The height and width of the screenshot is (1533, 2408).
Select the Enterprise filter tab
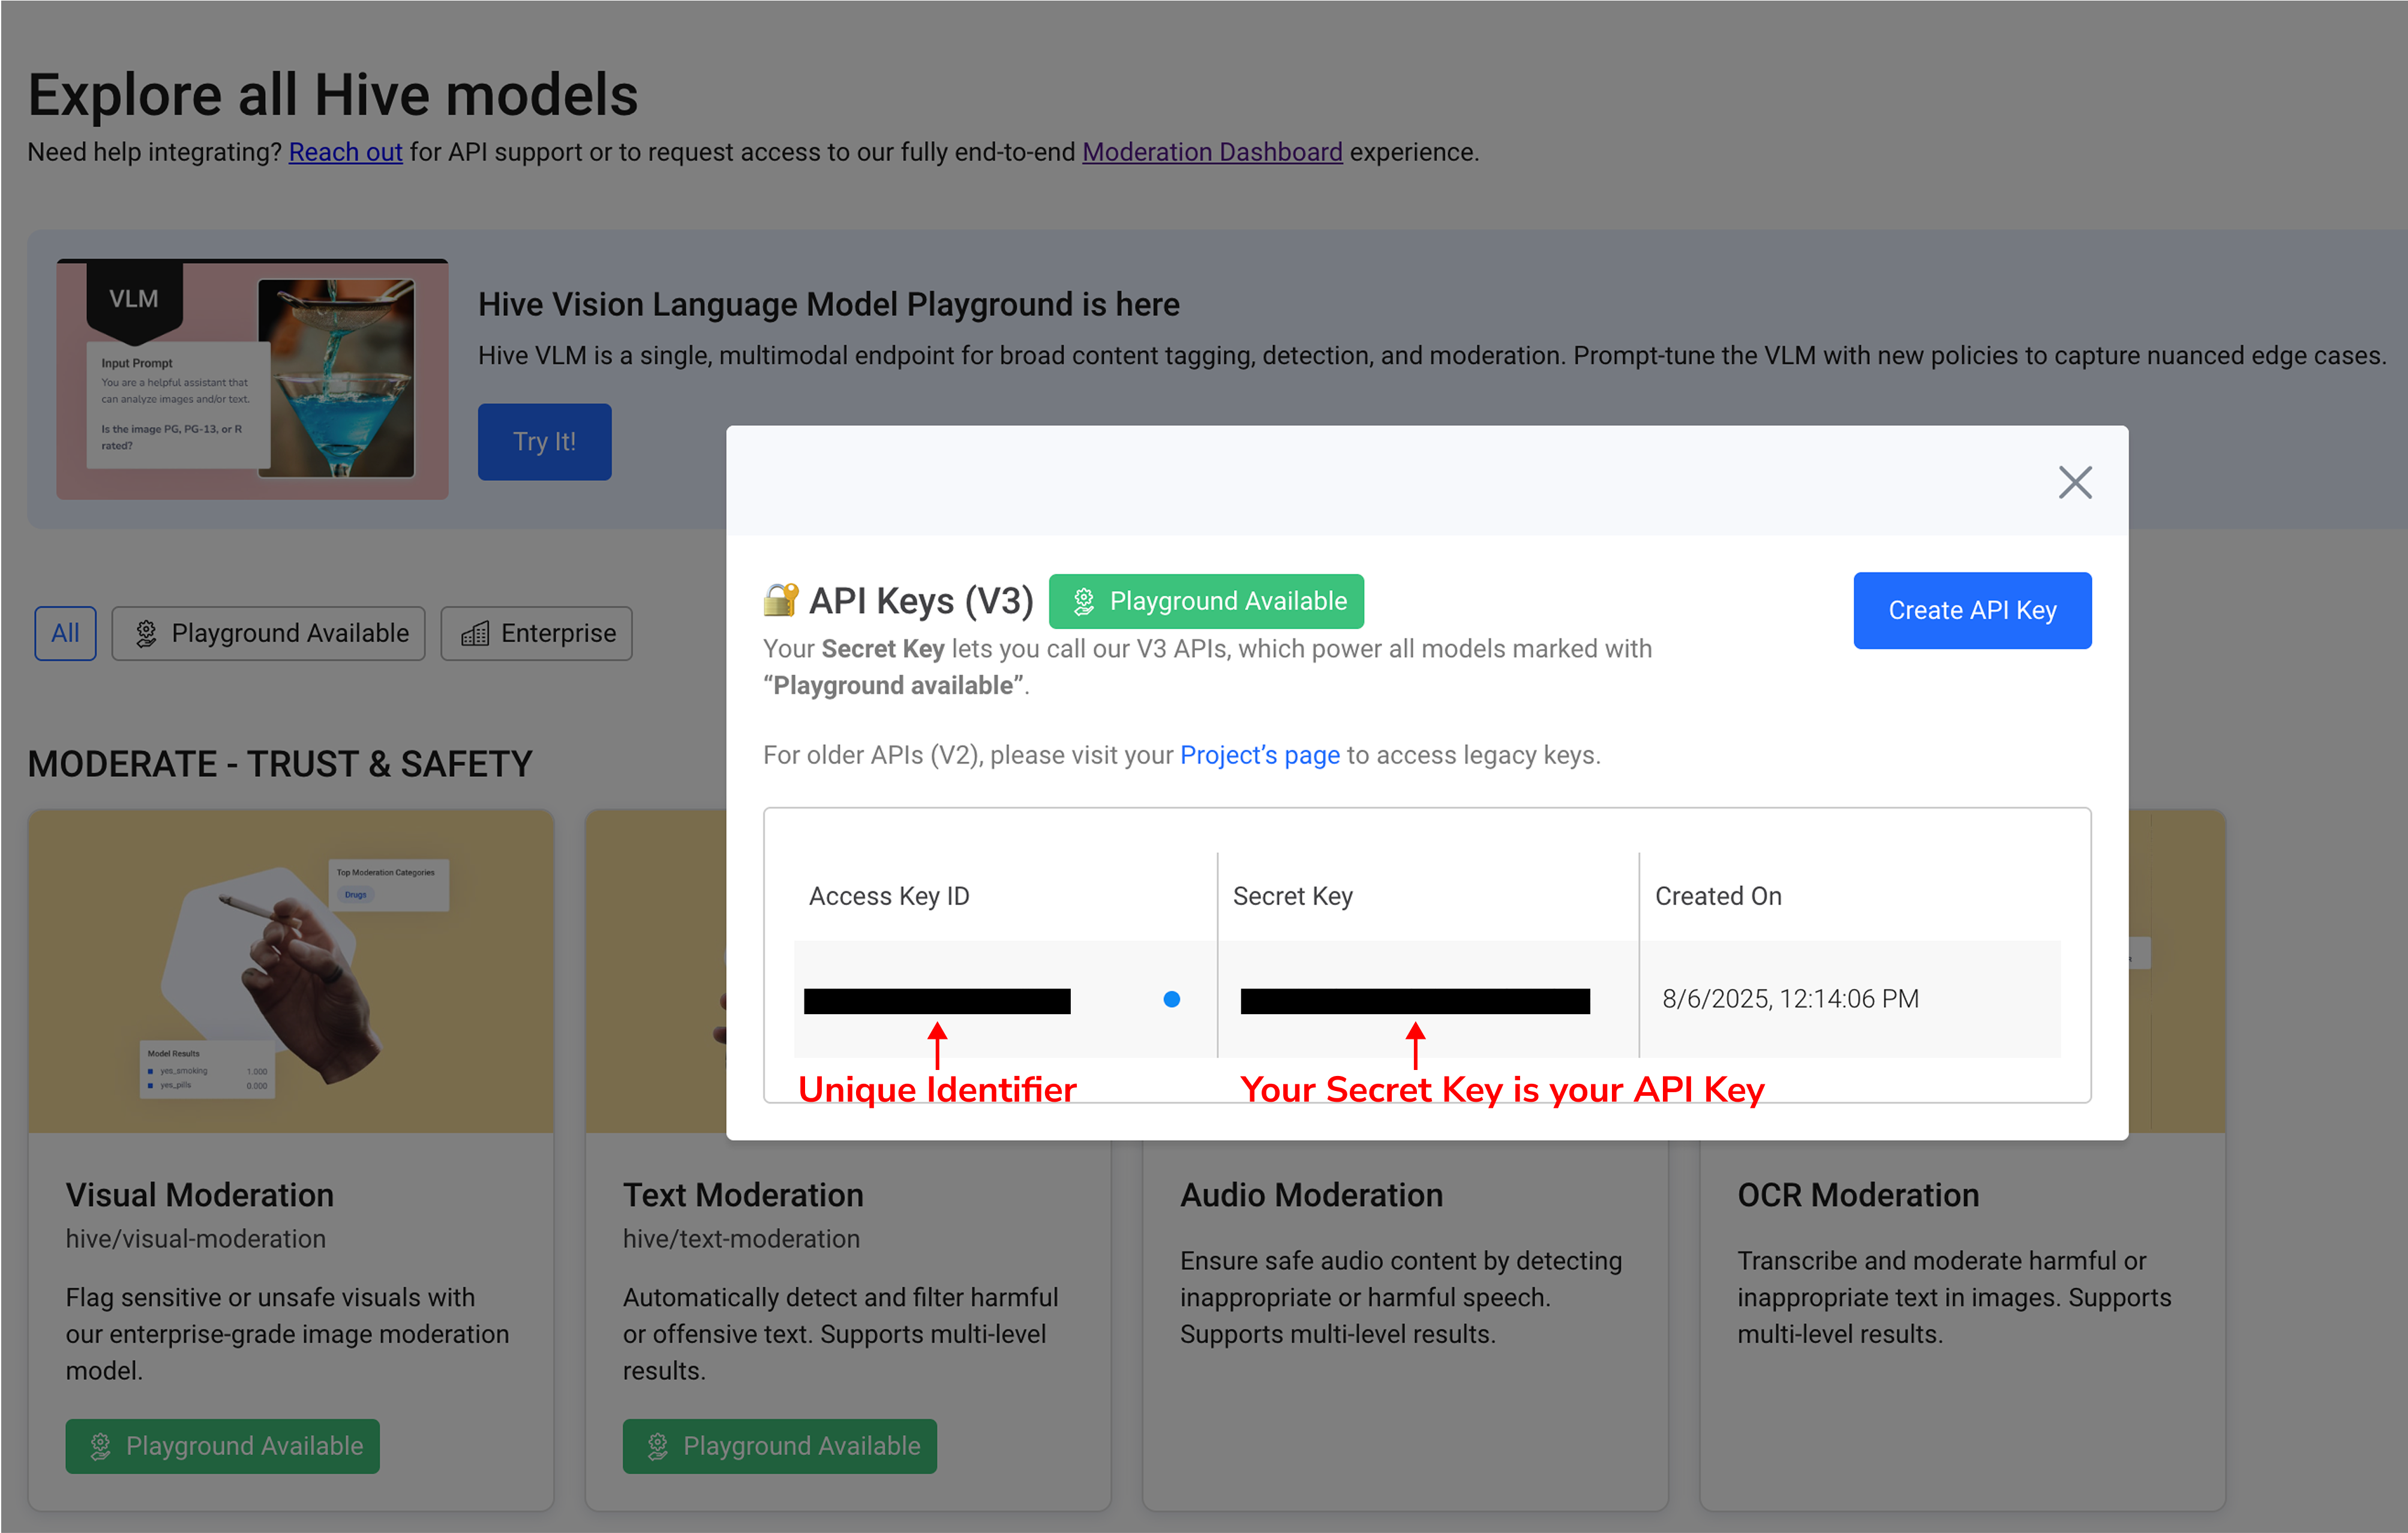click(536, 633)
